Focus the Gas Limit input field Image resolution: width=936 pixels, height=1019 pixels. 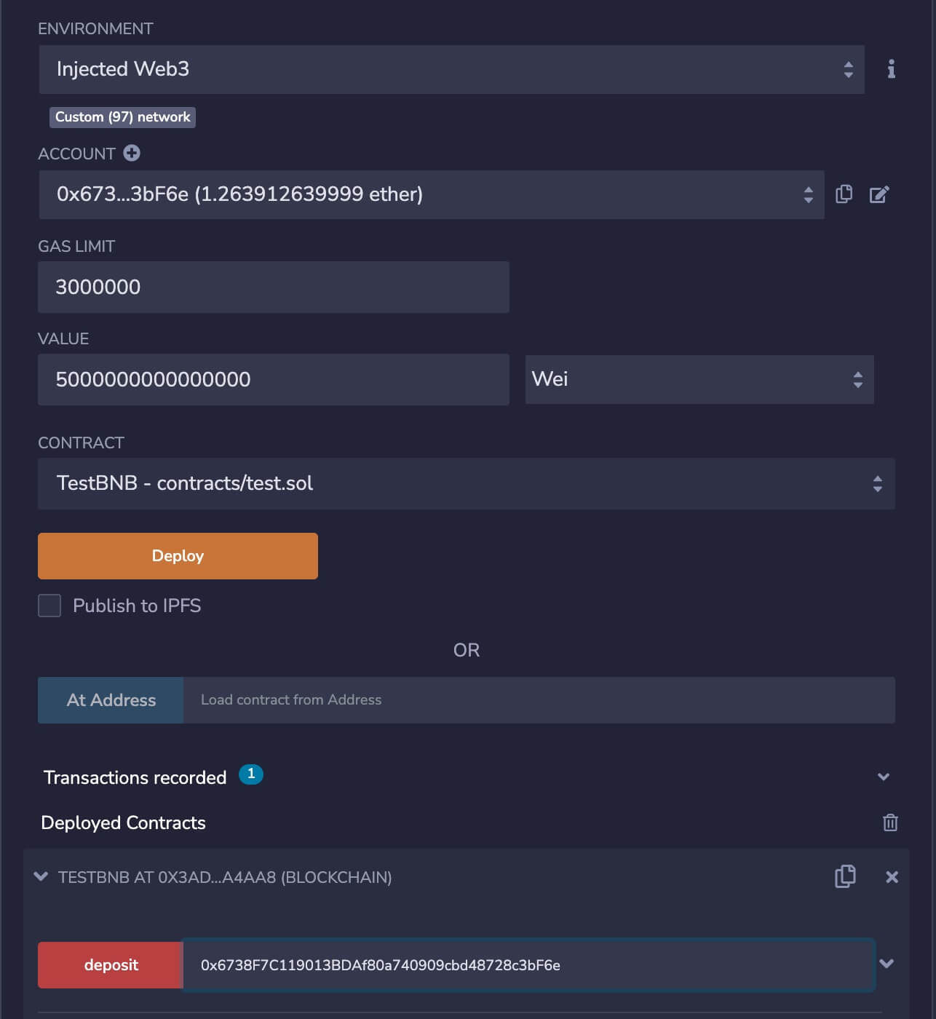click(274, 287)
